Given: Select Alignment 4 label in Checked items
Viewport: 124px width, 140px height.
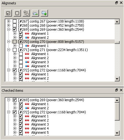Looking at the screenshot, I should [40, 128].
